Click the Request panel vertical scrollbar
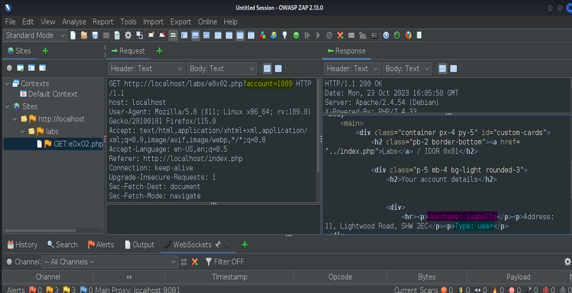This screenshot has width=572, height=293. [x=318, y=126]
